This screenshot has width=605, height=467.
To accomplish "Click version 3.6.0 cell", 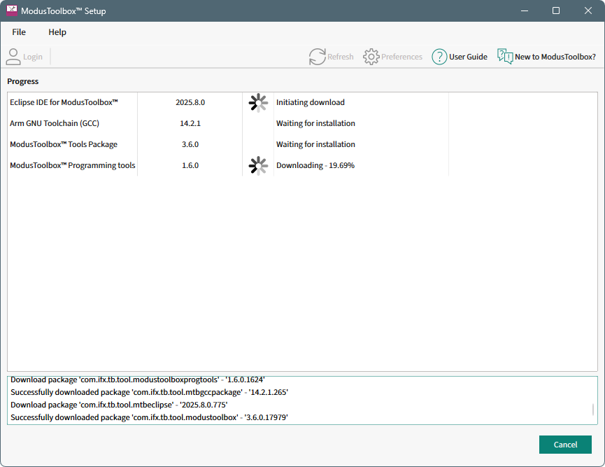I will click(x=190, y=144).
